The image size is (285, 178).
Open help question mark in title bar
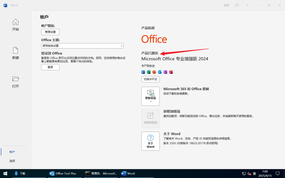(247, 6)
